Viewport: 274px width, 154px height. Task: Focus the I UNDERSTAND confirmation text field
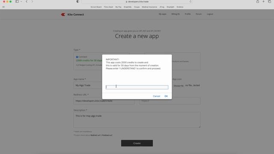pyautogui.click(x=137, y=87)
